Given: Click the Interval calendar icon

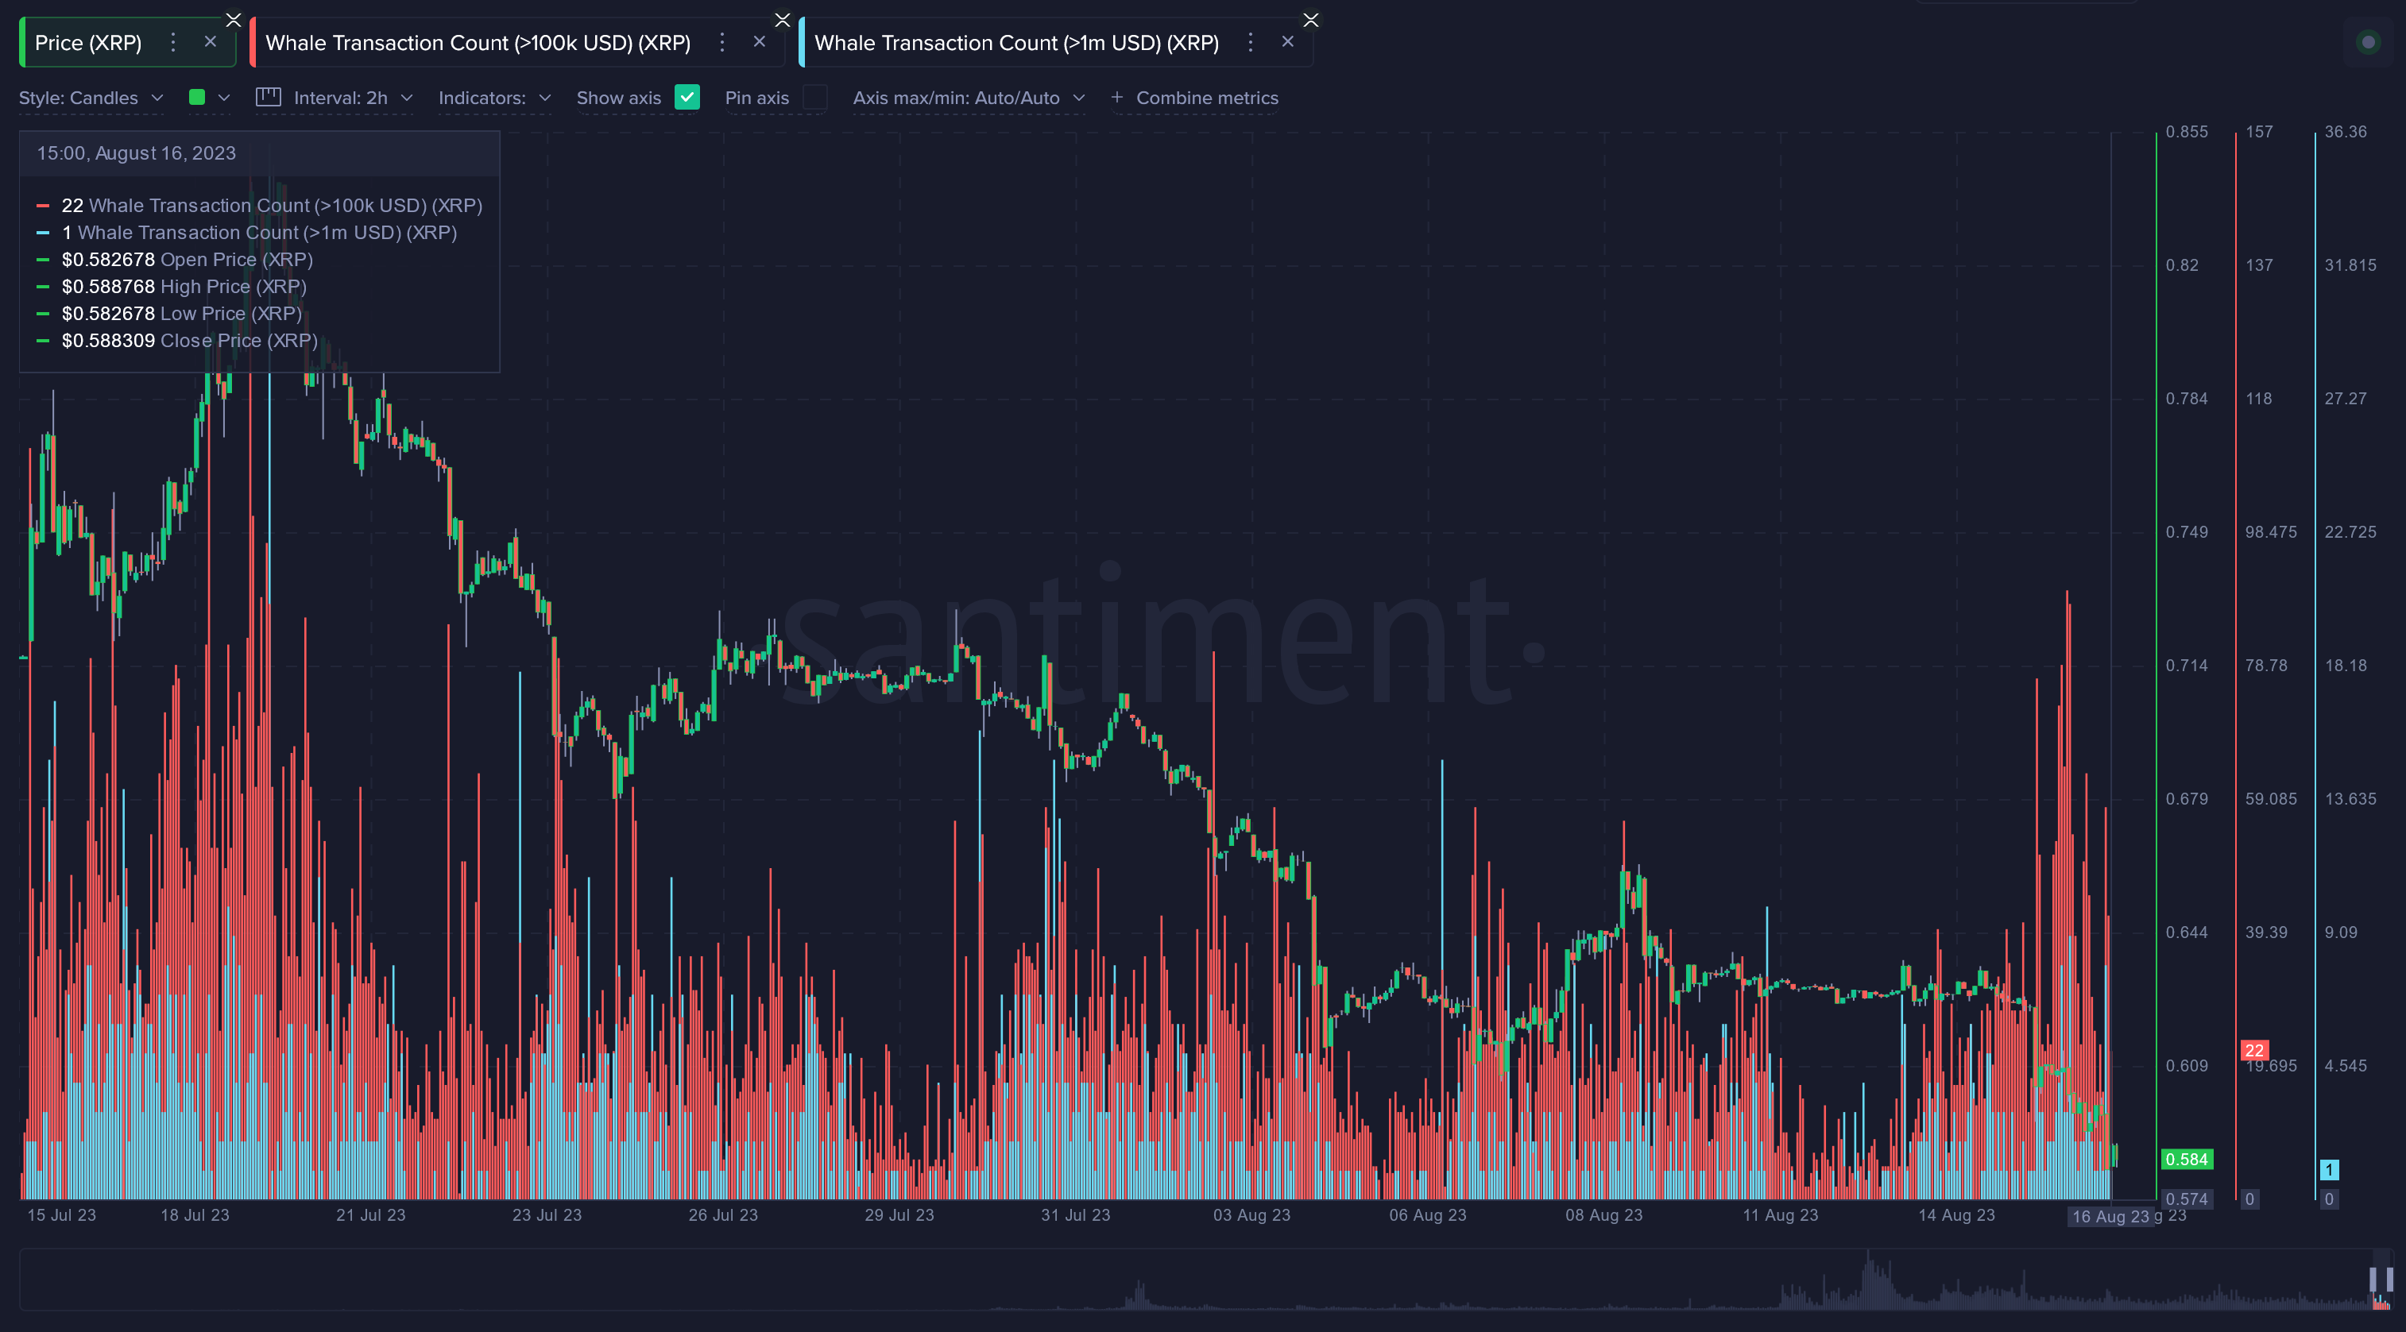Looking at the screenshot, I should tap(268, 97).
